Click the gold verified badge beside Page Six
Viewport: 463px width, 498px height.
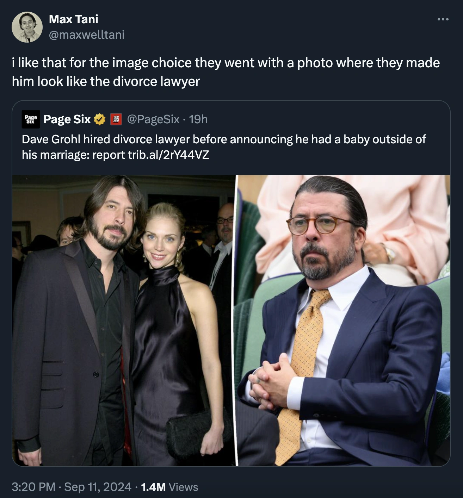[x=100, y=119]
